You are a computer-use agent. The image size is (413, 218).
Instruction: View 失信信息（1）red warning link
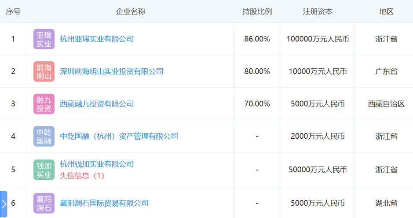tap(82, 176)
